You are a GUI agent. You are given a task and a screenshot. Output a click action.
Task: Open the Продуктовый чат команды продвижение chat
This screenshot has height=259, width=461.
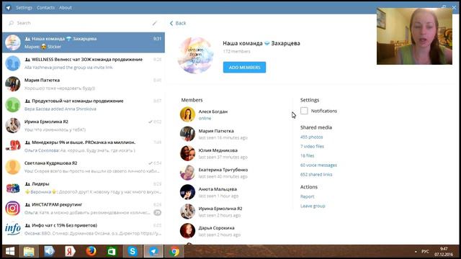click(x=84, y=105)
